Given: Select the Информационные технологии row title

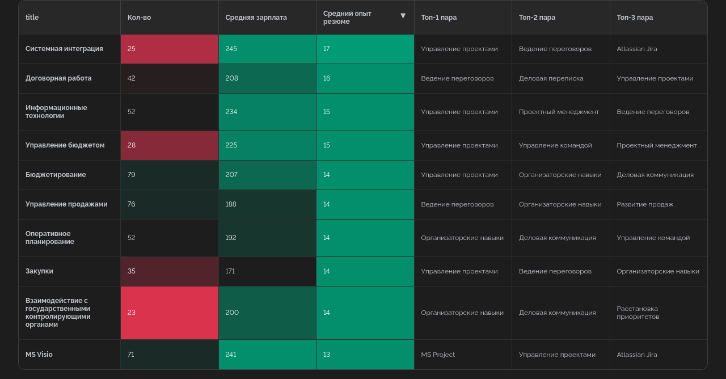Looking at the screenshot, I should tap(56, 112).
